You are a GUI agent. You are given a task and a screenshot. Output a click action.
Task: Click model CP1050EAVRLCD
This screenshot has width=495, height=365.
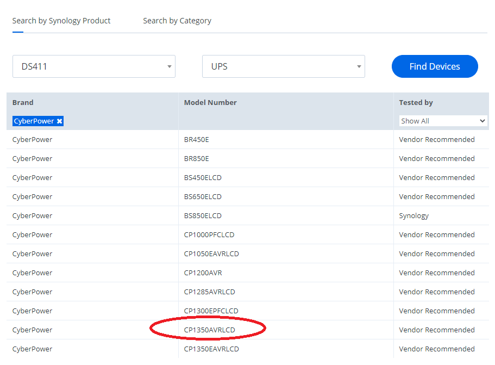tap(211, 254)
